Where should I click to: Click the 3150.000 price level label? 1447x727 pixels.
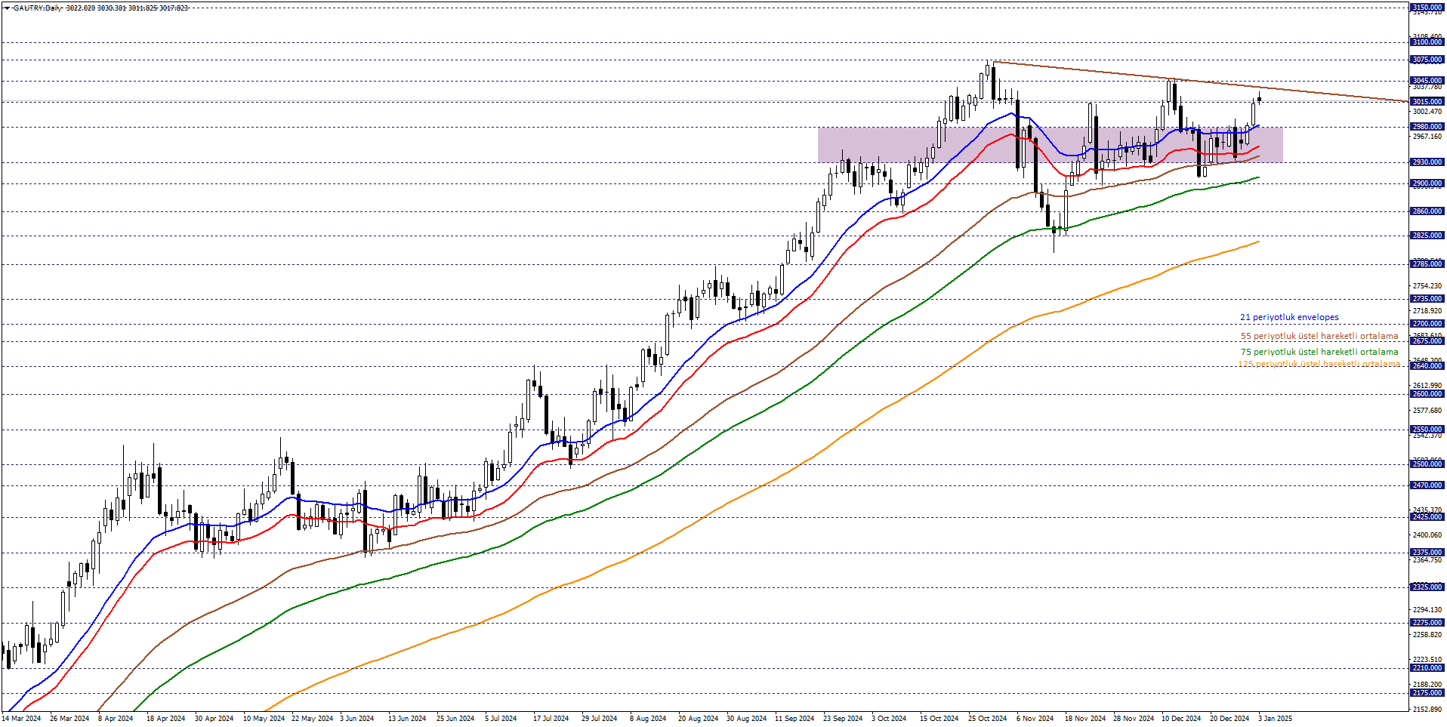tap(1427, 8)
